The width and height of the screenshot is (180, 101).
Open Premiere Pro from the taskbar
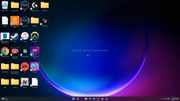[82, 99]
